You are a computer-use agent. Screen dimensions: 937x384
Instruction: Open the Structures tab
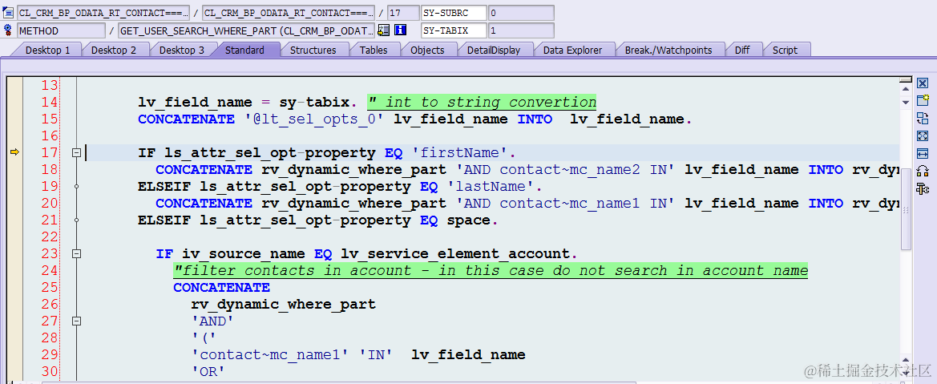click(313, 51)
